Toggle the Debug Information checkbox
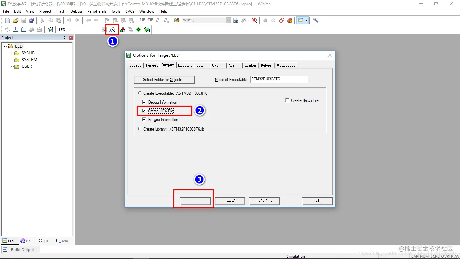Image resolution: width=460 pixels, height=259 pixels. 144,102
